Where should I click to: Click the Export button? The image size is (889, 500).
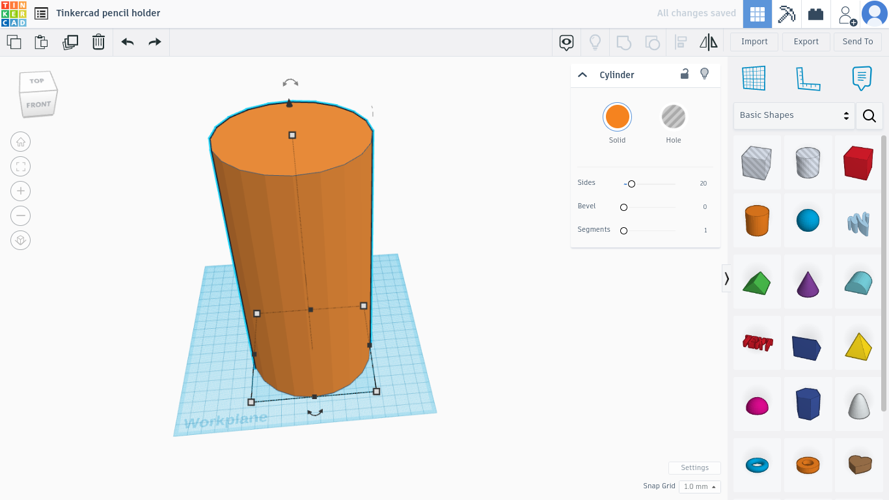(806, 42)
